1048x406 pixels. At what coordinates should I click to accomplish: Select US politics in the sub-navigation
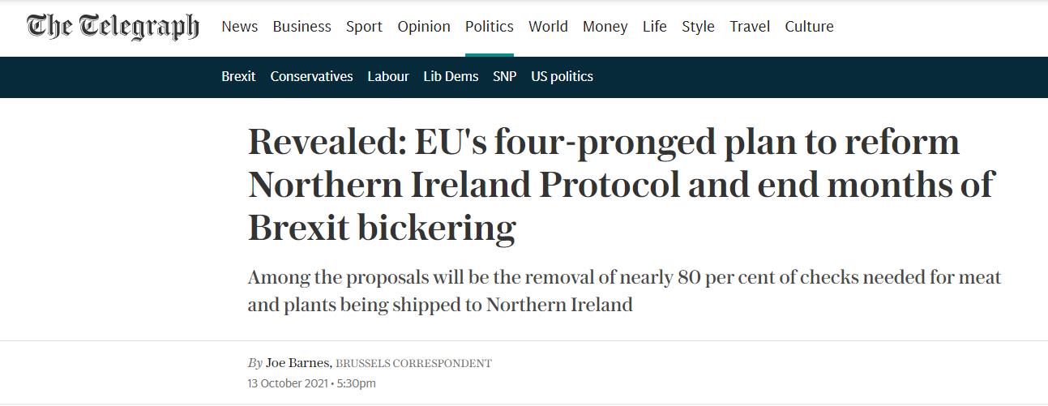tap(562, 76)
